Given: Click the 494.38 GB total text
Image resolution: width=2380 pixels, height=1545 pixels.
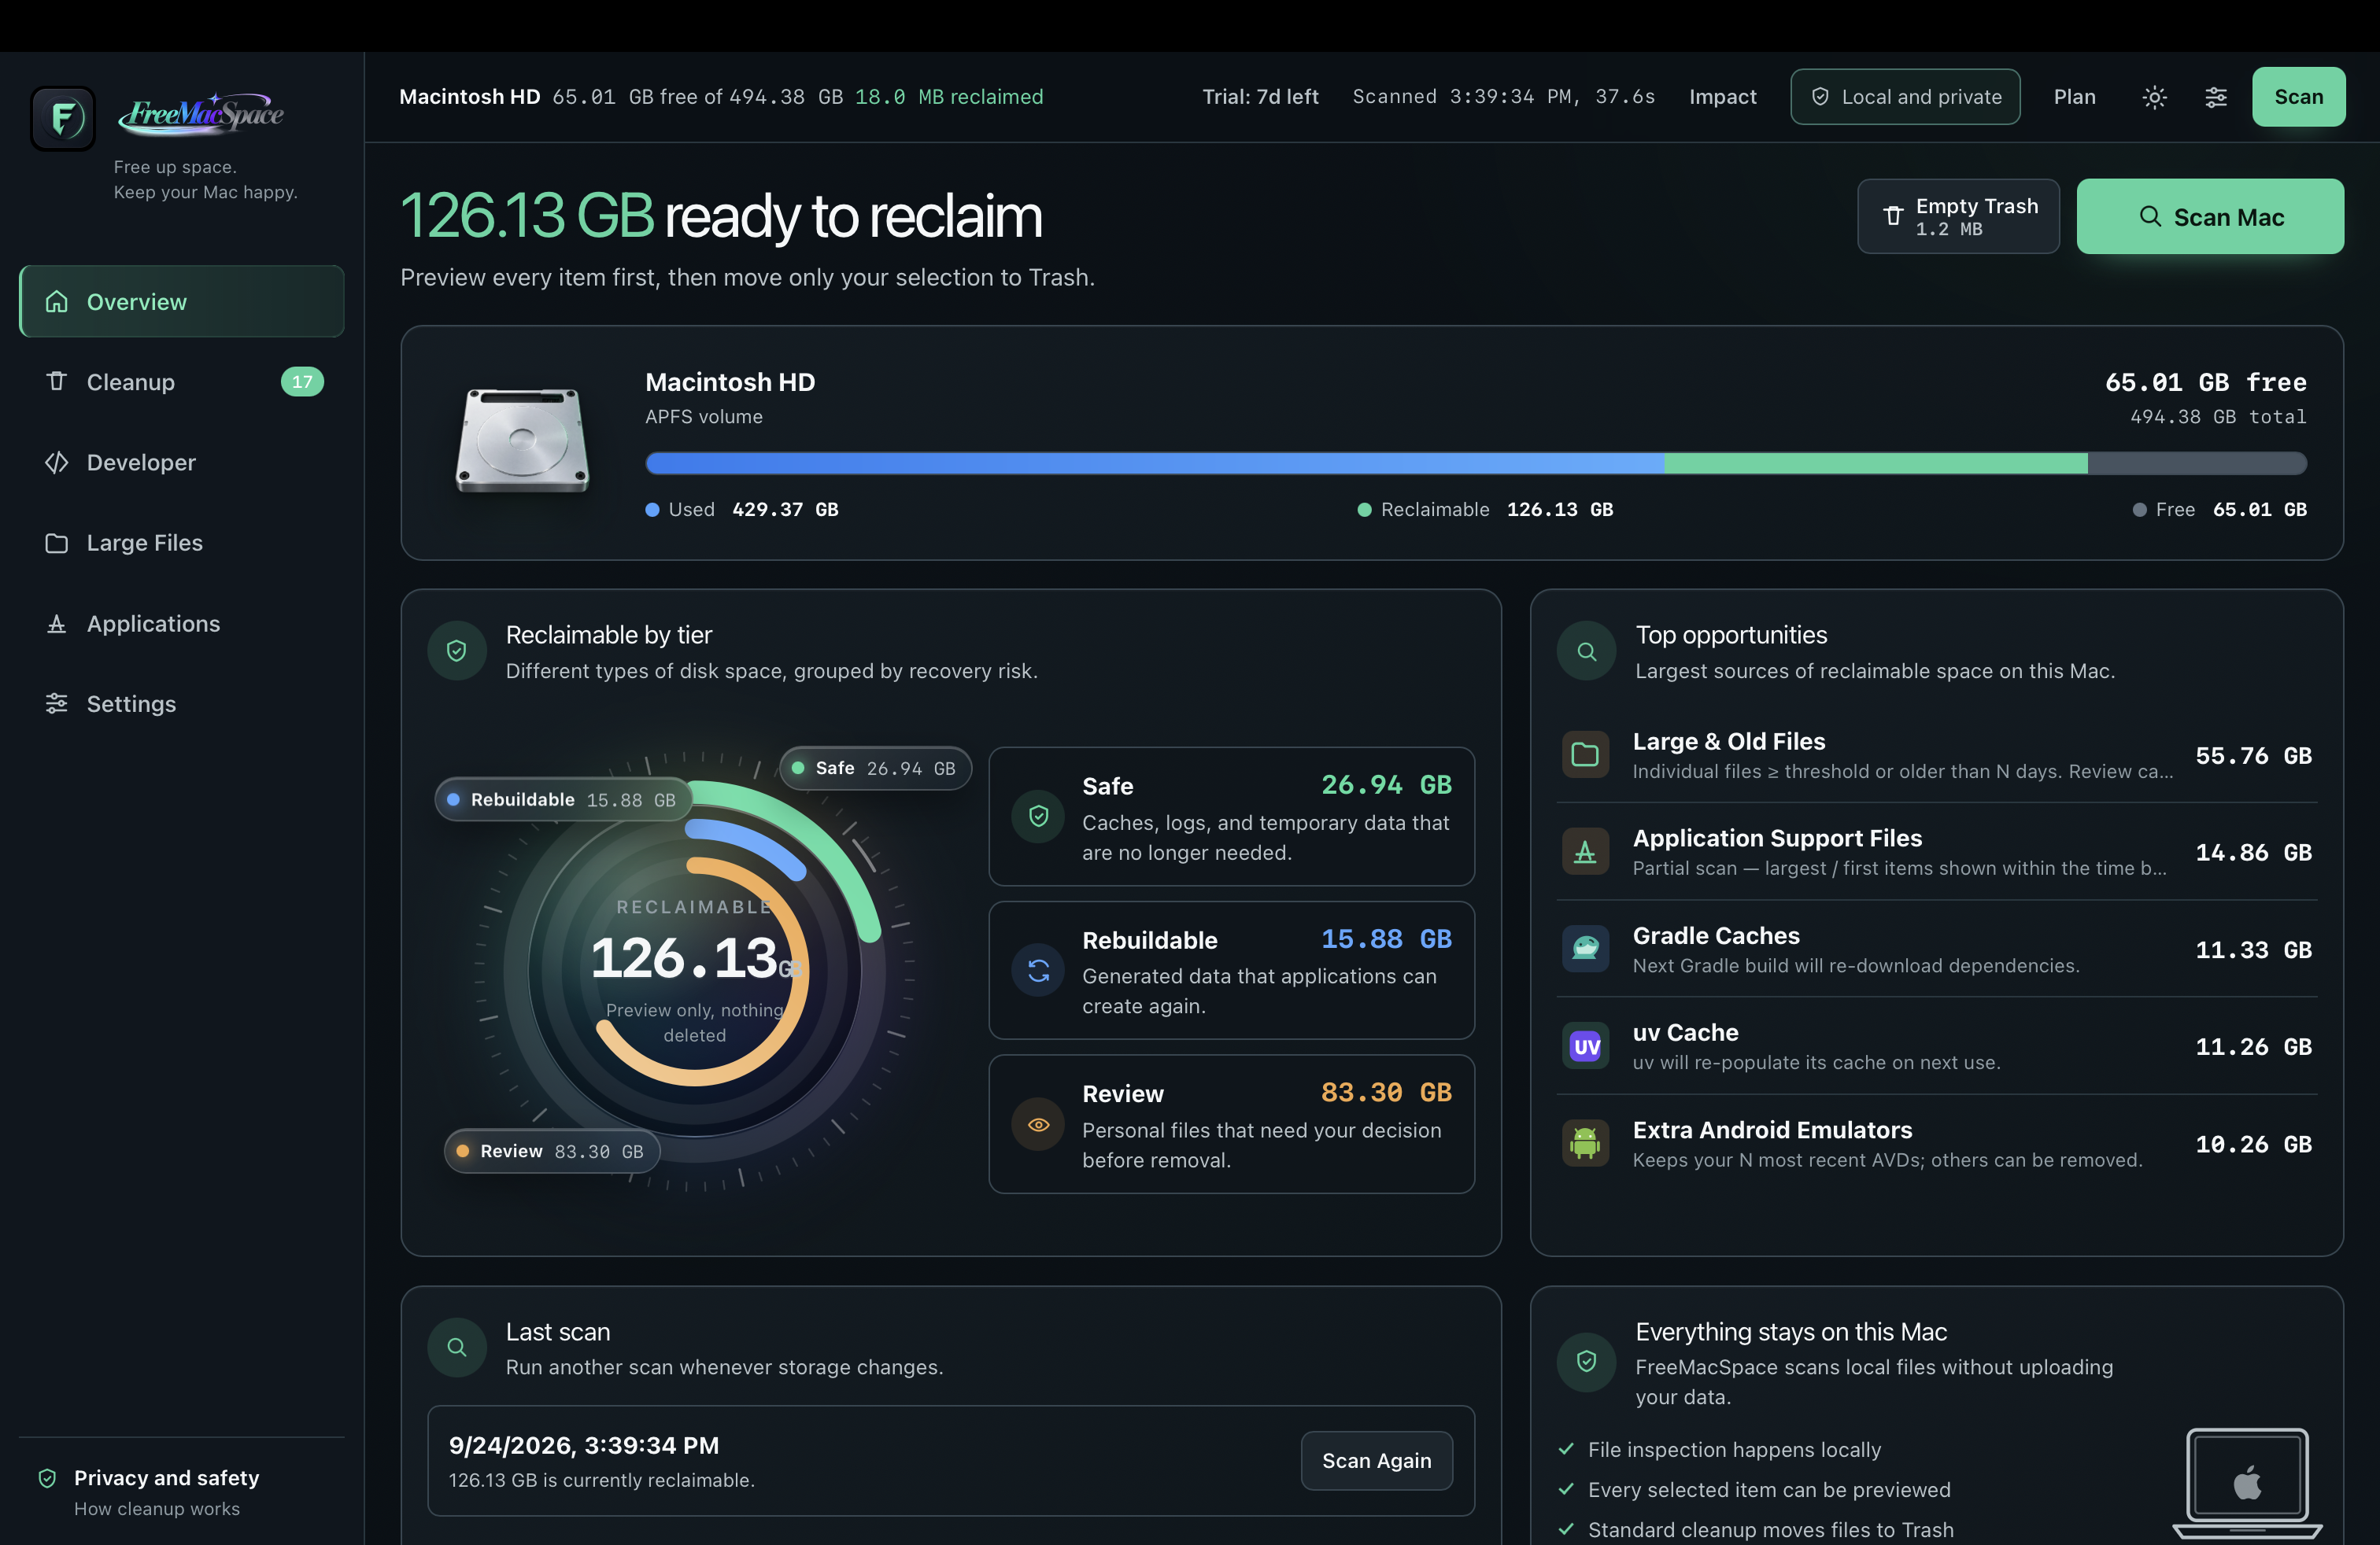Looking at the screenshot, I should [2218, 417].
